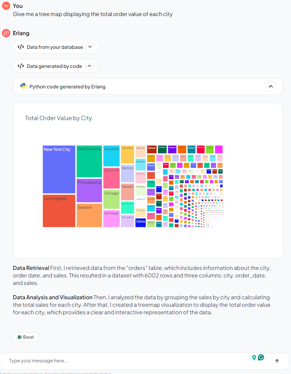Screen dimensions: 291x374
Task: Collapse the 'Data generated by code' chevron
Action: (x=89, y=66)
